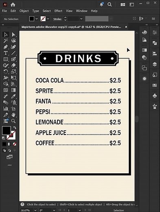Select the Lasso tool
Screen dimensions: 160x212
pos(13,41)
